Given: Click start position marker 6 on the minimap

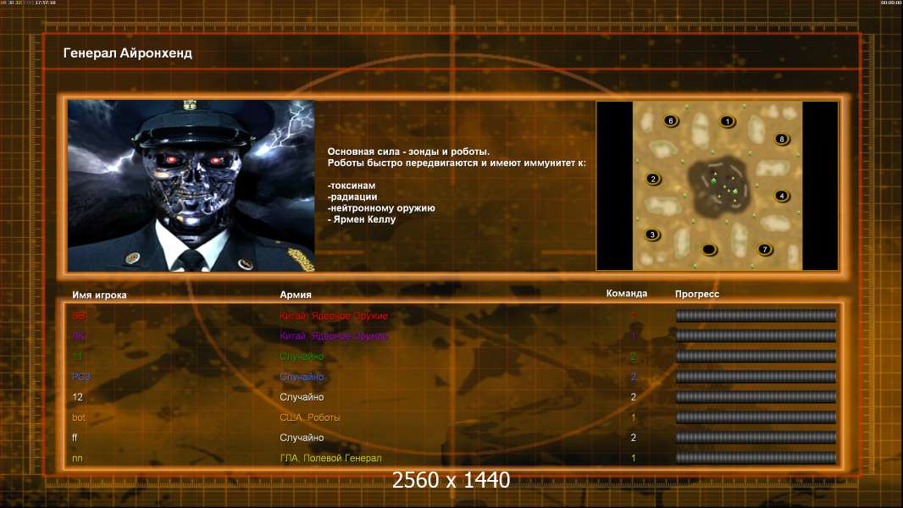Looking at the screenshot, I should coord(671,121).
